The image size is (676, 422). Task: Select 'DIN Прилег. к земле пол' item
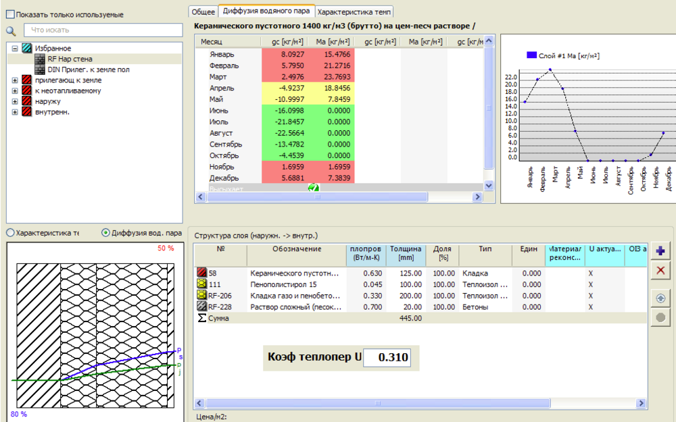88,70
